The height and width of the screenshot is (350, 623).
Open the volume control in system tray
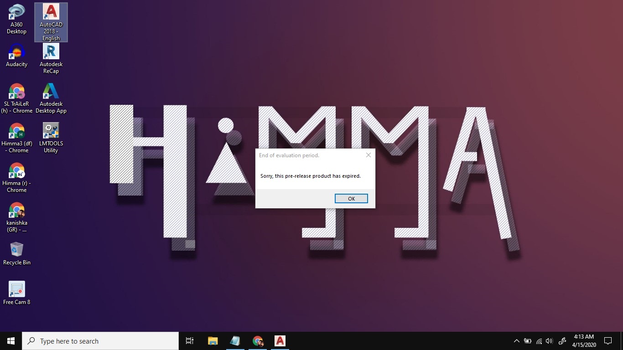coord(549,341)
